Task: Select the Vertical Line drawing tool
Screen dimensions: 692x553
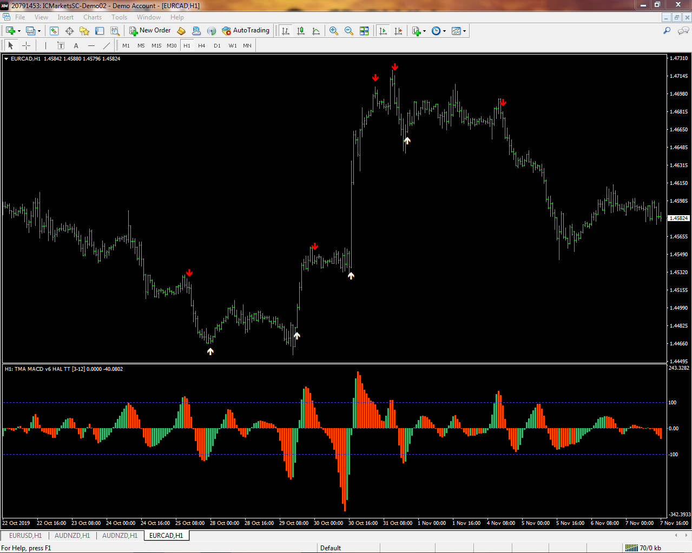Action: (45, 46)
